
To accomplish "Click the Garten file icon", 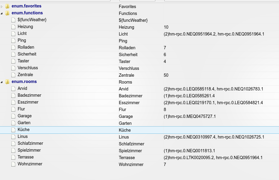I will (x=13, y=123).
